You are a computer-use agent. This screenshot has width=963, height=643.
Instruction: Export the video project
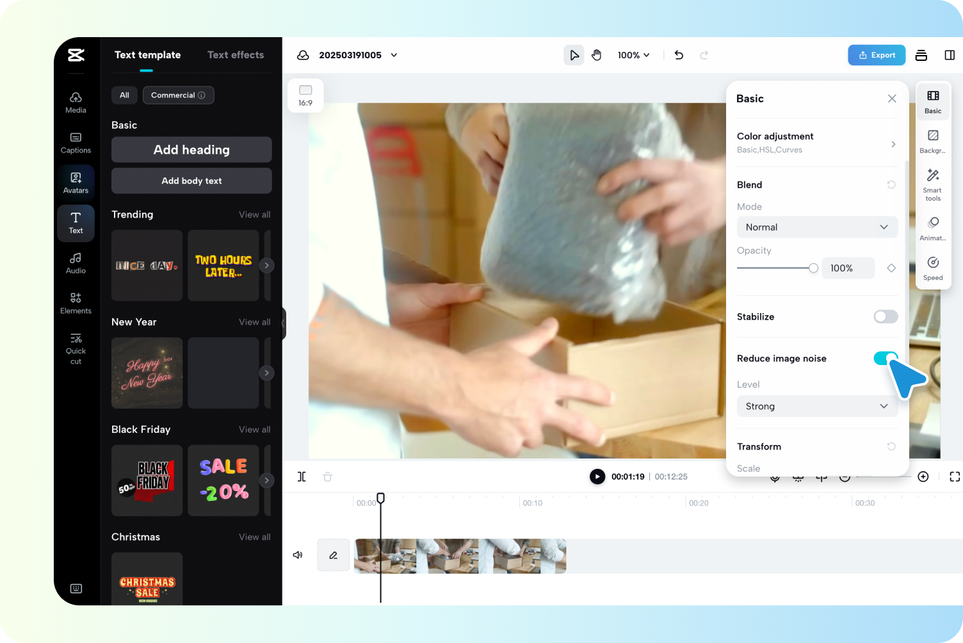click(x=877, y=55)
